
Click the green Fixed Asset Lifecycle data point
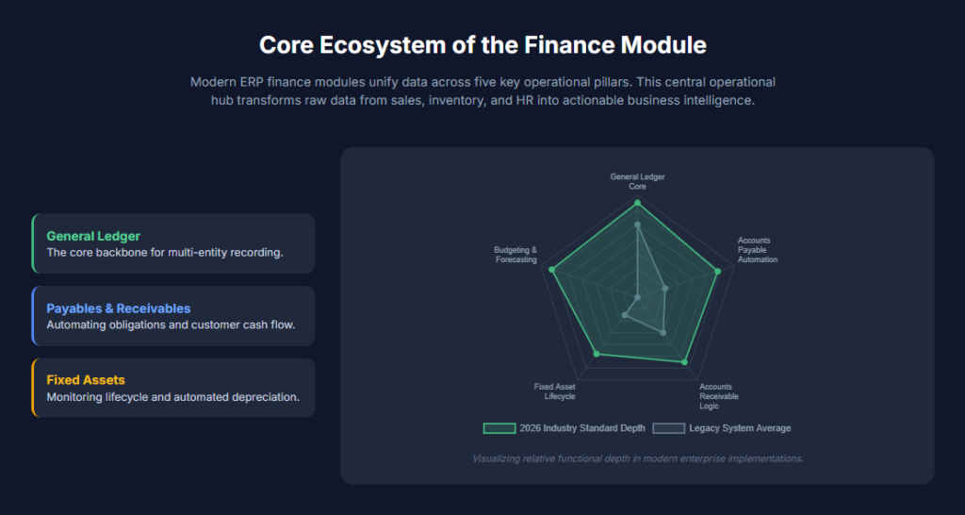[x=596, y=354]
